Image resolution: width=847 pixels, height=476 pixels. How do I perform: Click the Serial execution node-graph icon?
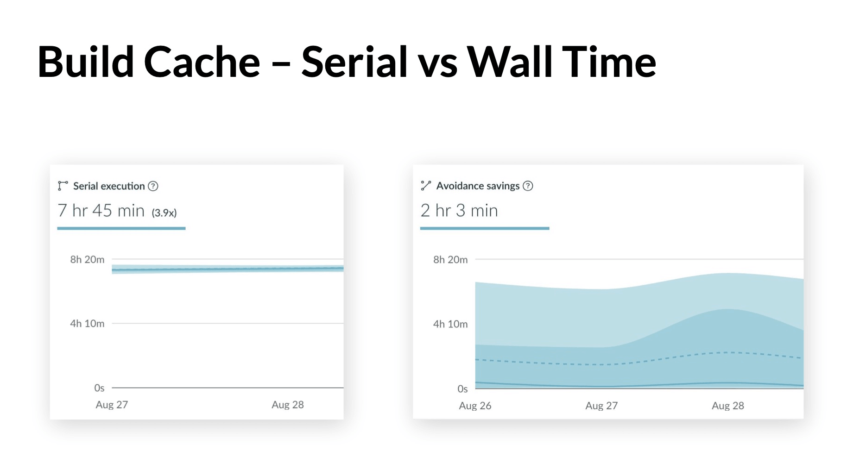pos(63,186)
